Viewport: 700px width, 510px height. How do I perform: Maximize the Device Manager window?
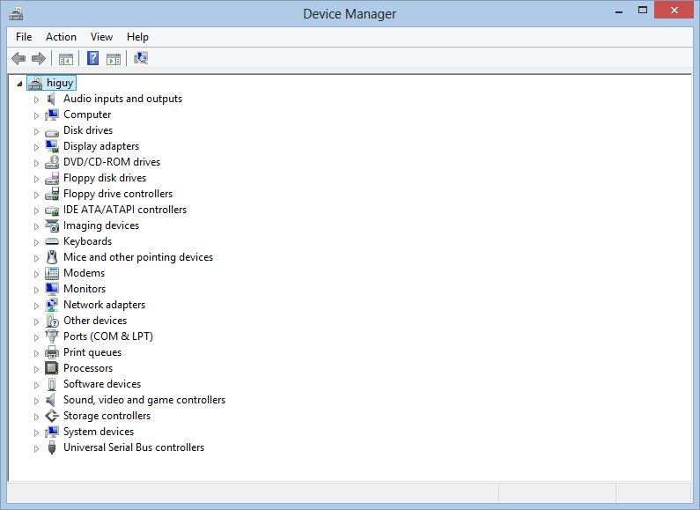[643, 10]
